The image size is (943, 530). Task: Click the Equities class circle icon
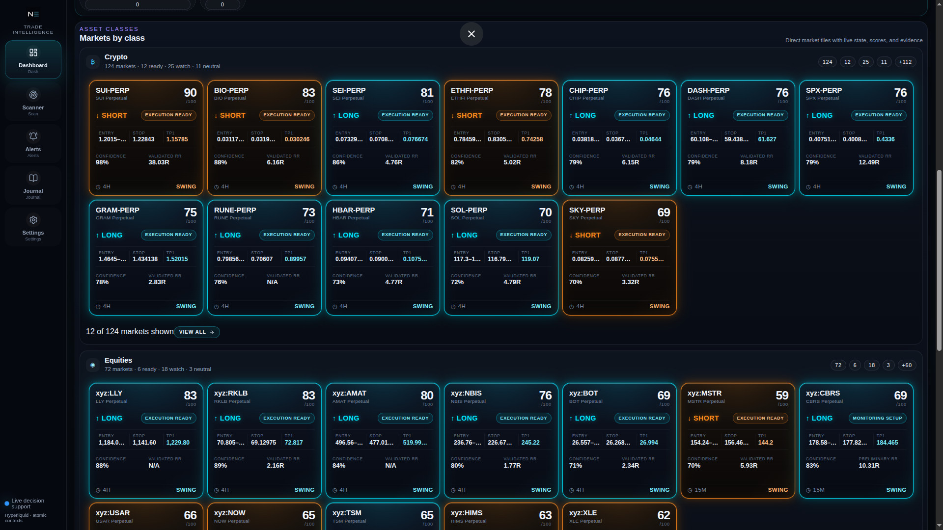(x=92, y=365)
